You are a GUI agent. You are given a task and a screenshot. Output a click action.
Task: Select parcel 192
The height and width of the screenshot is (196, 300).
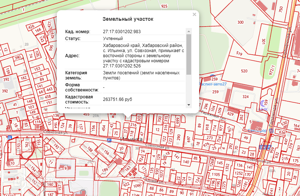click(56, 146)
